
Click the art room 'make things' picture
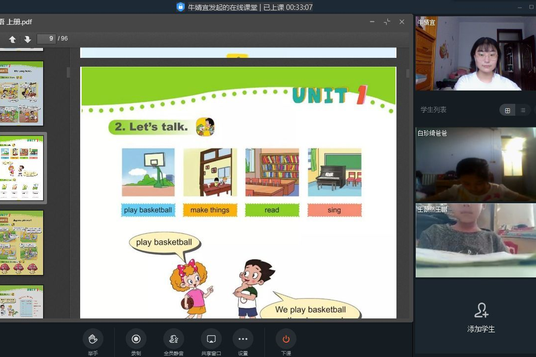(210, 172)
